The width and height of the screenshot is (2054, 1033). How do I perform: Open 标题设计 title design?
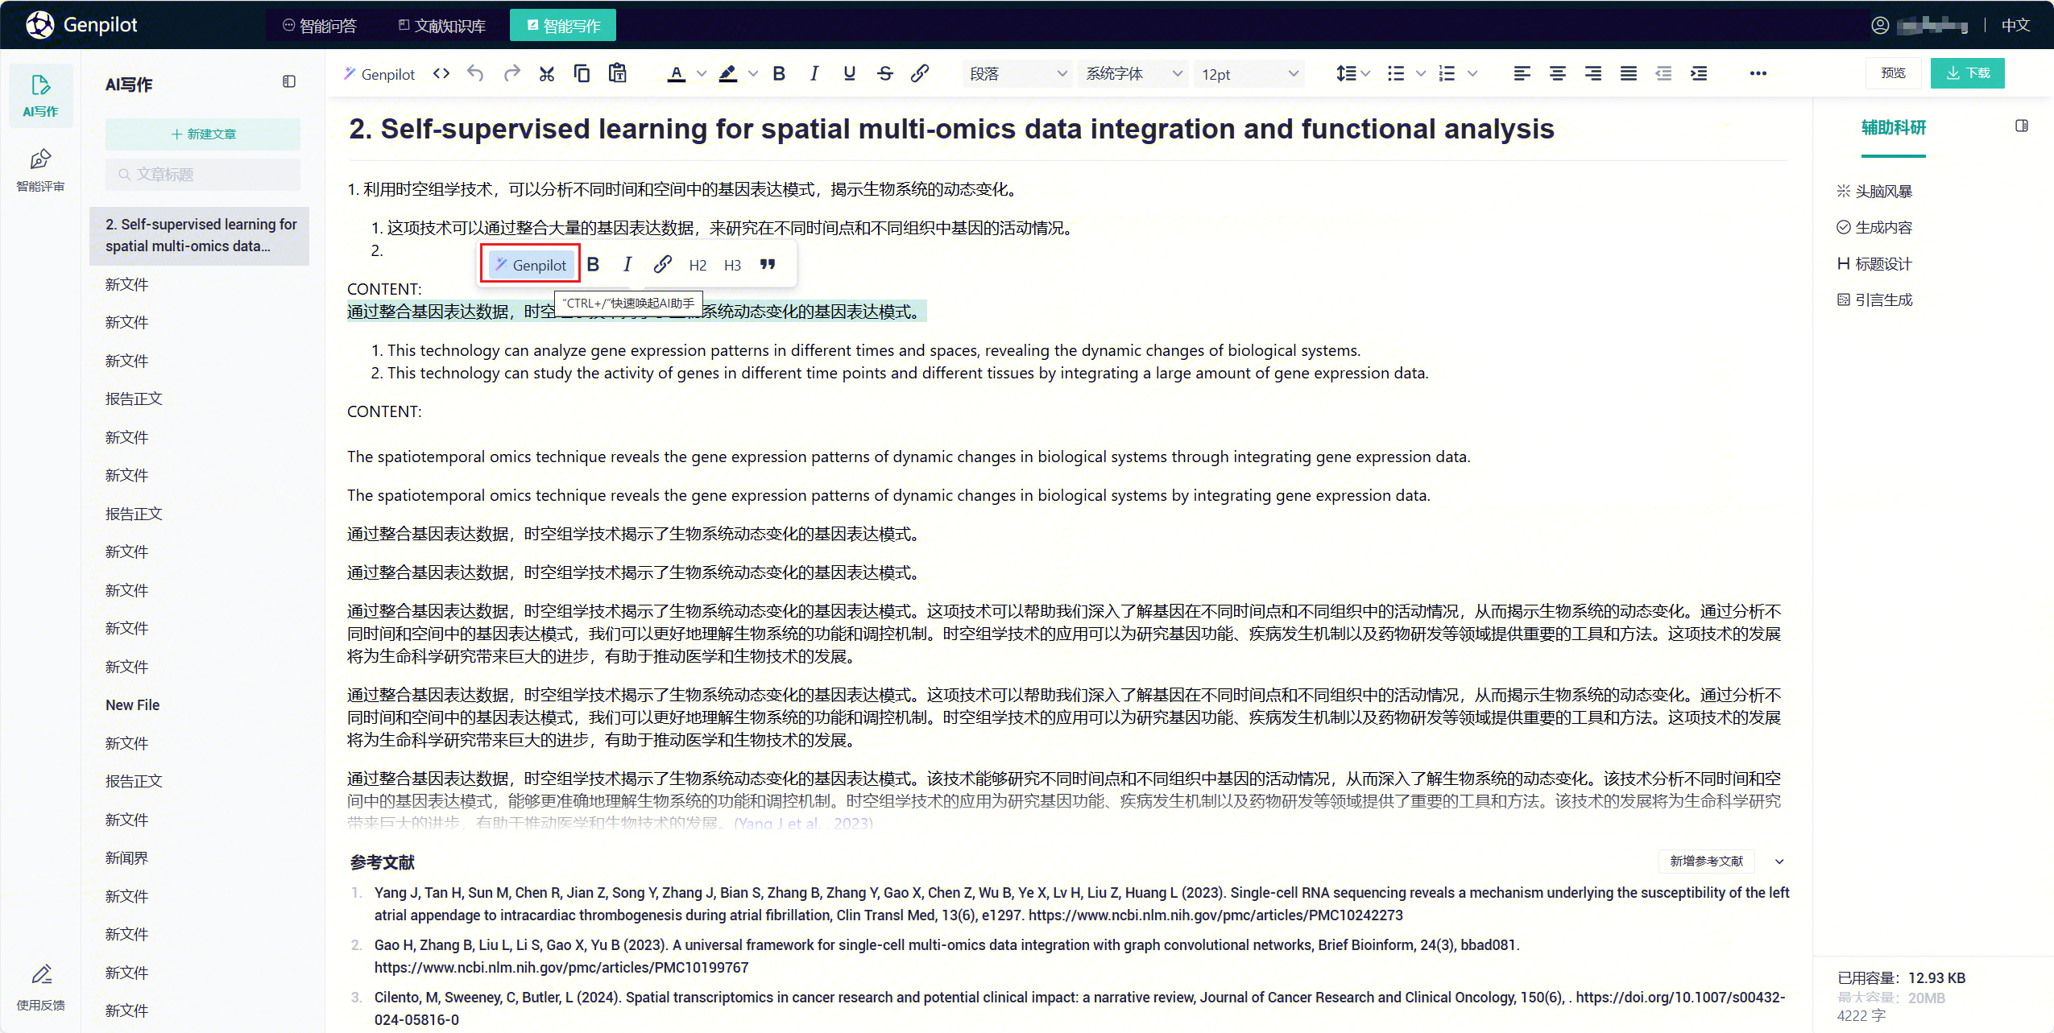click(1874, 264)
